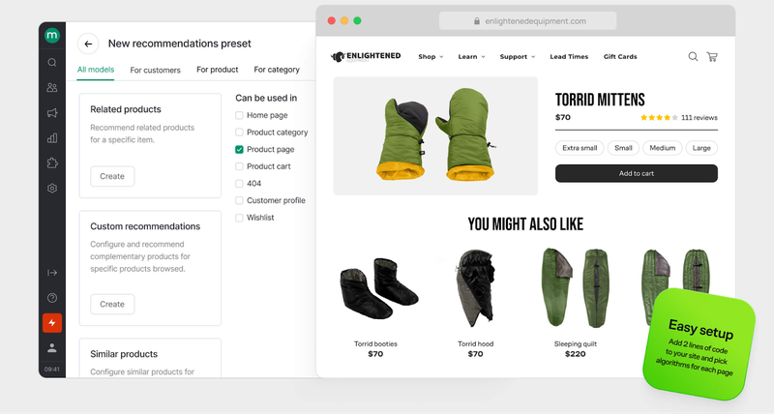The height and width of the screenshot is (414, 774).
Task: Switch to the For customers tab
Action: click(155, 70)
